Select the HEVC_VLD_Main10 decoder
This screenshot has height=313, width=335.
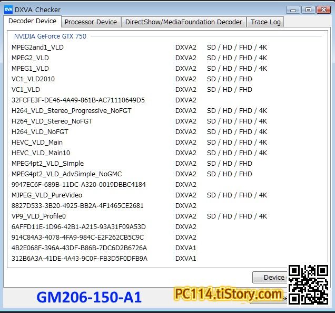coord(139,153)
